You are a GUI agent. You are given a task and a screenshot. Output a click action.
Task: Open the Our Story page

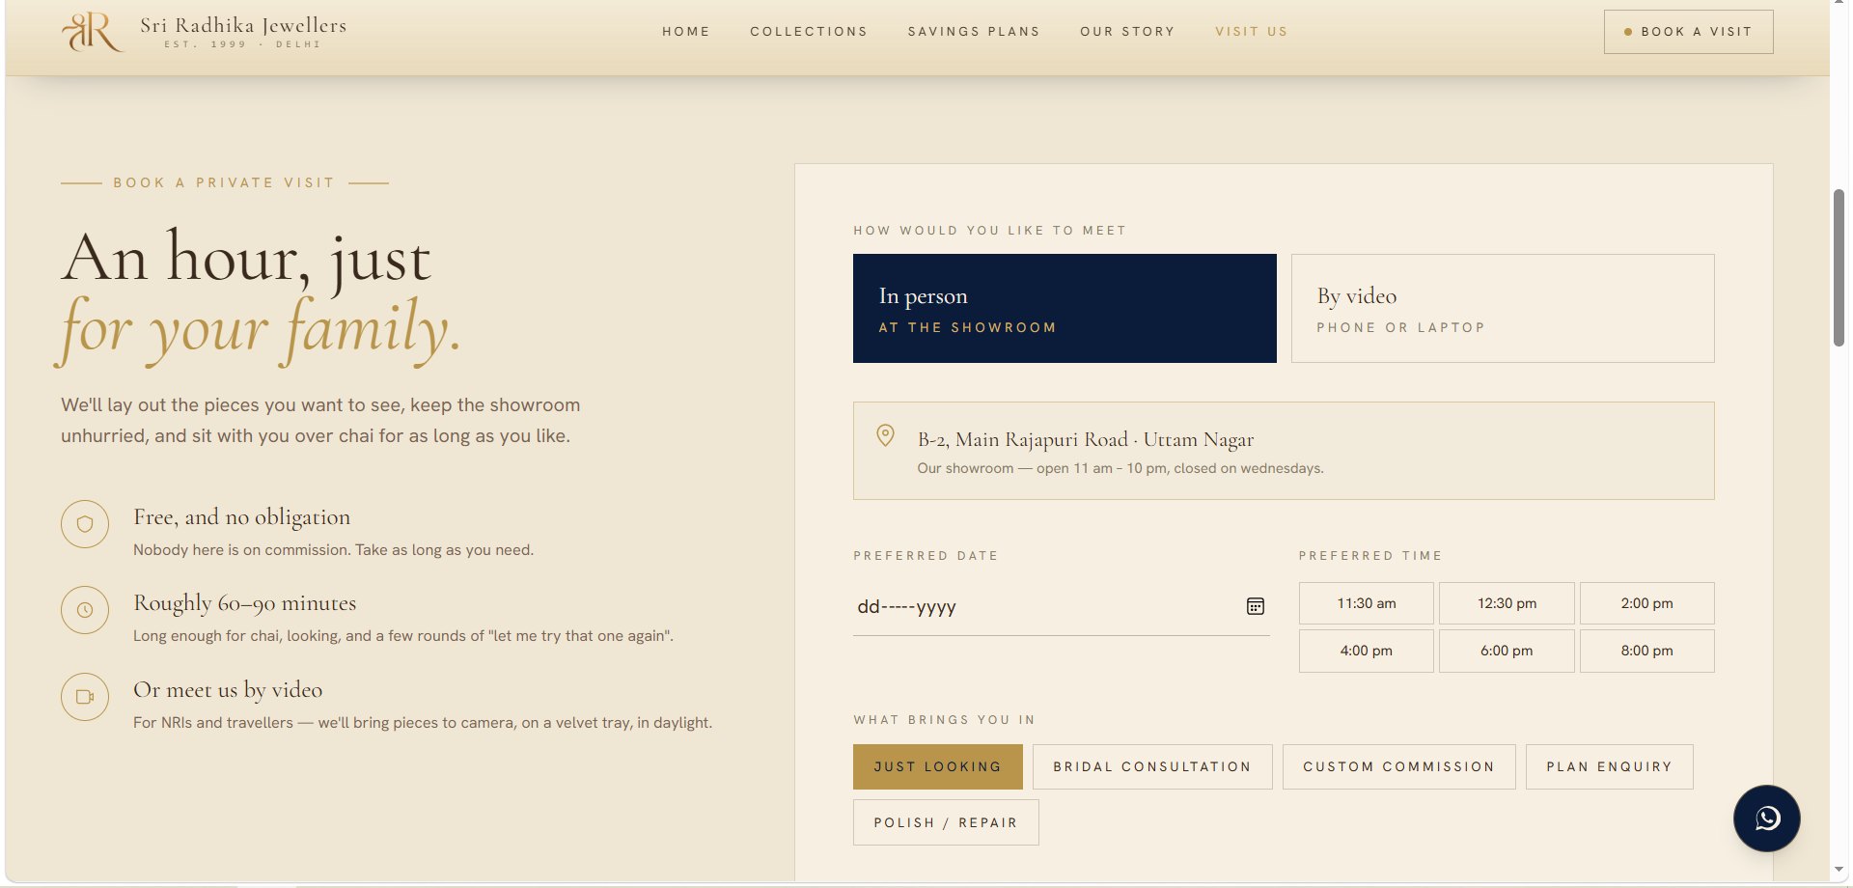pyautogui.click(x=1127, y=32)
